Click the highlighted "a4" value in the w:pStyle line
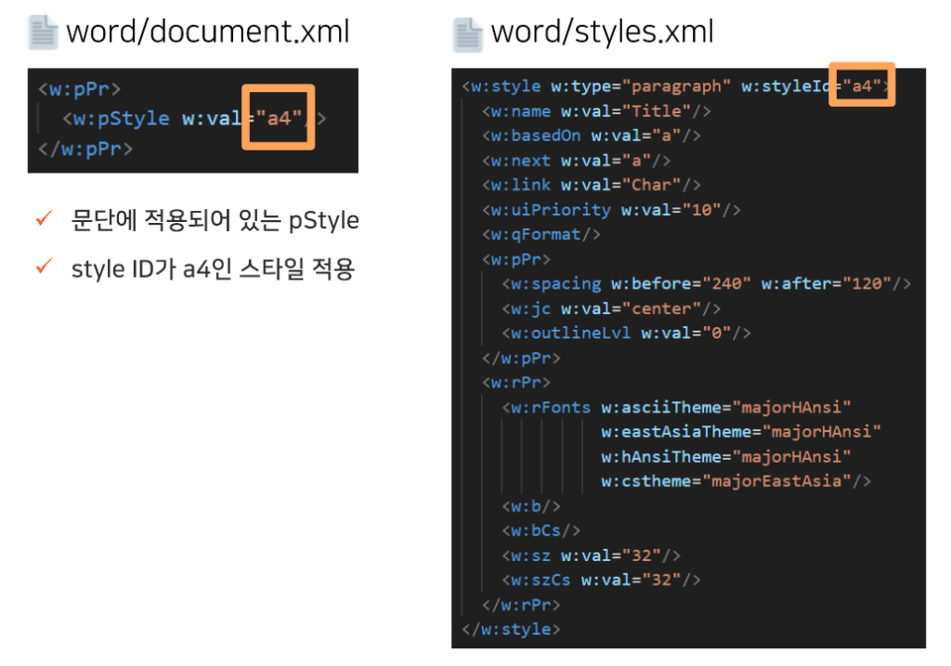Image resolution: width=951 pixels, height=666 pixels. pos(279,118)
